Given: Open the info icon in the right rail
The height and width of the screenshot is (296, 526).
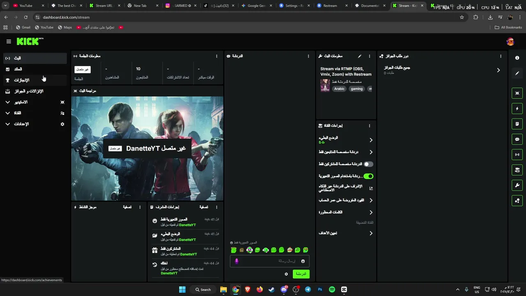Looking at the screenshot, I should 517,58.
